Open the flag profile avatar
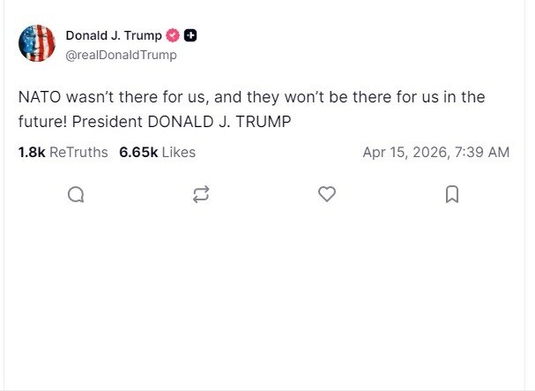 [x=36, y=43]
